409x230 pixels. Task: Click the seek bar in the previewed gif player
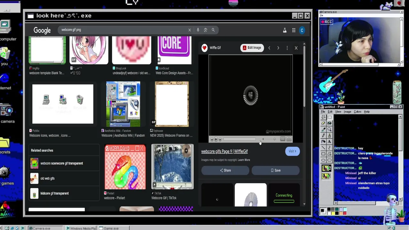(x=239, y=139)
